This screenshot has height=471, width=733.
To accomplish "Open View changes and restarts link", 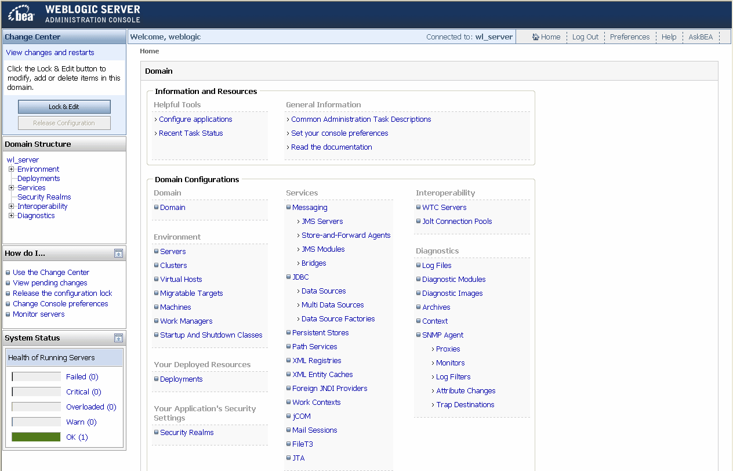I will [50, 52].
